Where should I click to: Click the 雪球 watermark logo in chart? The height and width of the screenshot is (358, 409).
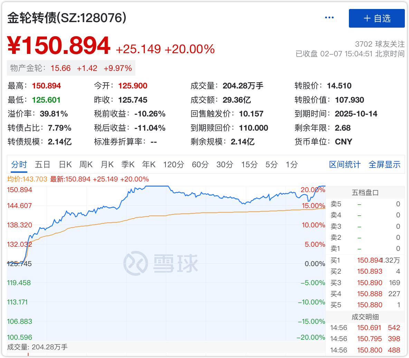pos(161,264)
